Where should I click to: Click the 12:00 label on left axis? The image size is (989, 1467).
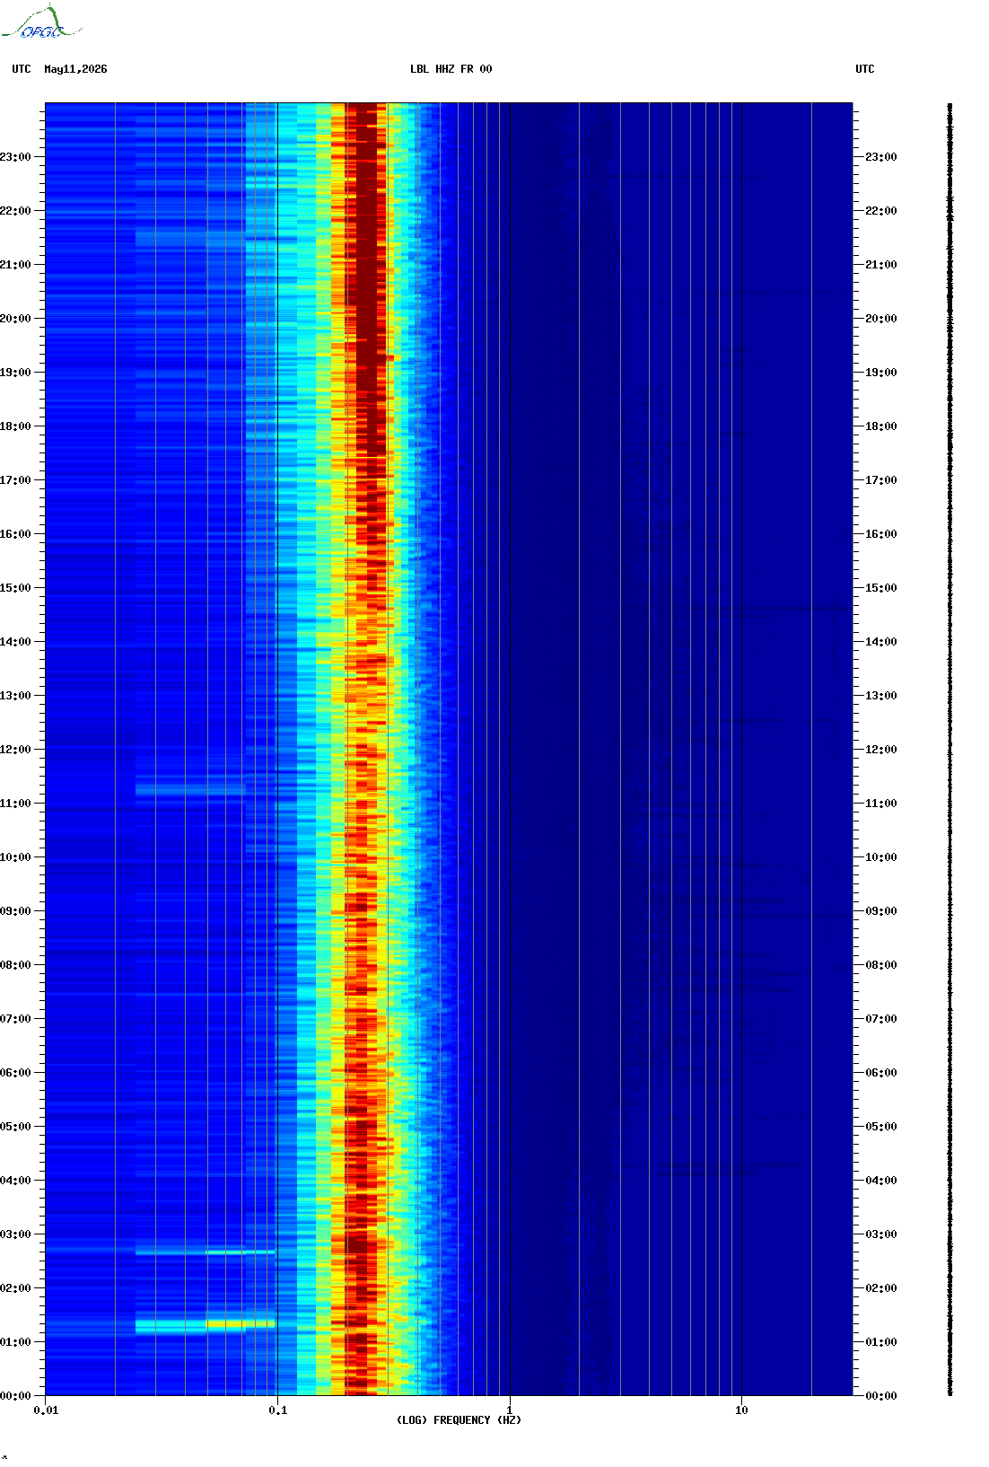(x=15, y=750)
